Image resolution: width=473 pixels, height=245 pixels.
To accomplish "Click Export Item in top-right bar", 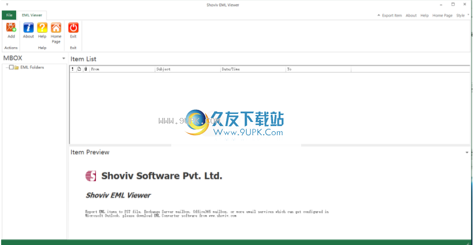I will pos(391,16).
